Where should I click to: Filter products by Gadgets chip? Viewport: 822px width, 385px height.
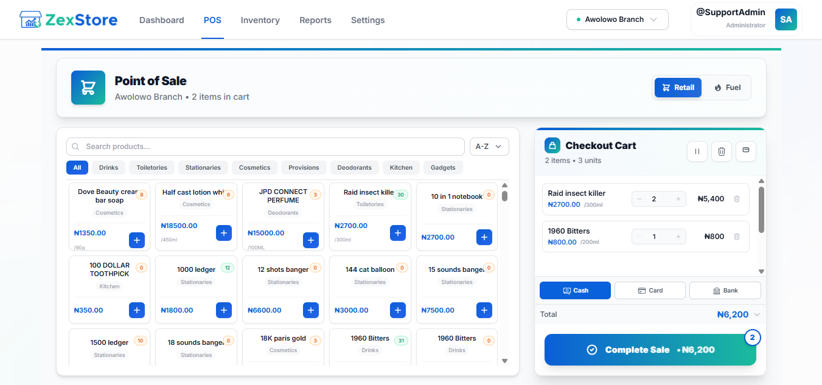[x=444, y=167]
